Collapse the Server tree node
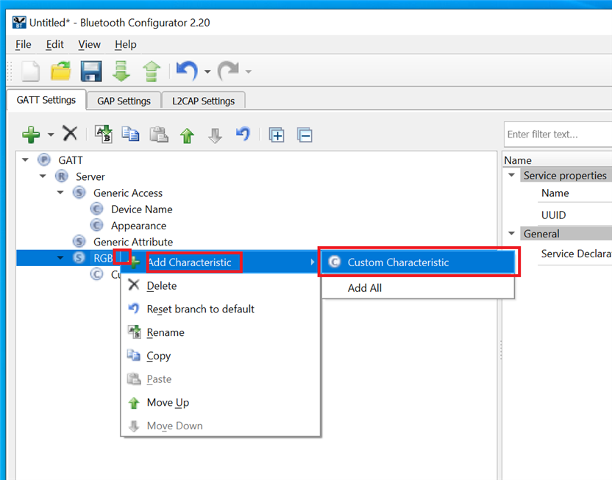The width and height of the screenshot is (612, 480). [43, 176]
